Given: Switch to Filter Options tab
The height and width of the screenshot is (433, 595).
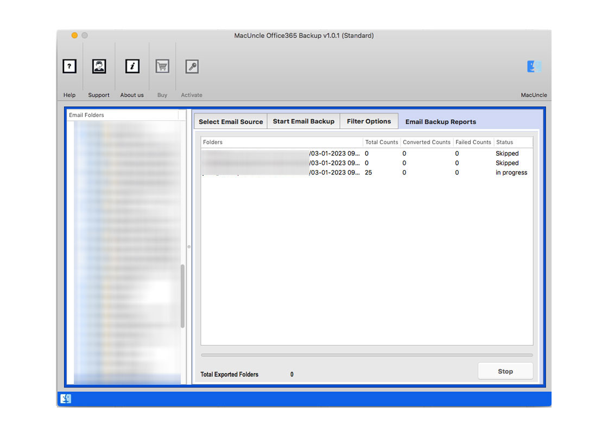Looking at the screenshot, I should tap(369, 121).
